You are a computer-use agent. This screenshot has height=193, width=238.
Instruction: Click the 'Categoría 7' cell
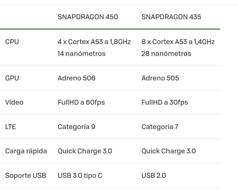[x=160, y=127]
